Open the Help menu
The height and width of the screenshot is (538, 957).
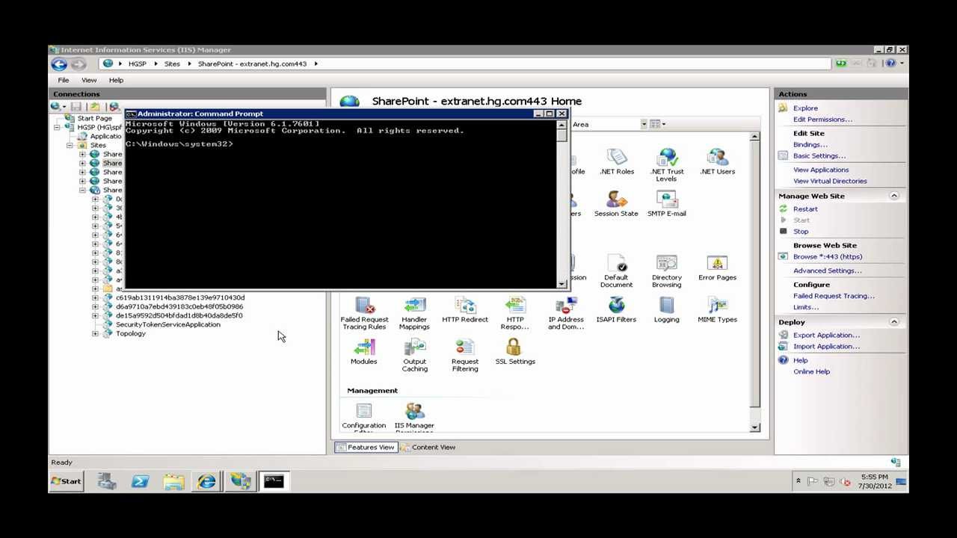(116, 80)
